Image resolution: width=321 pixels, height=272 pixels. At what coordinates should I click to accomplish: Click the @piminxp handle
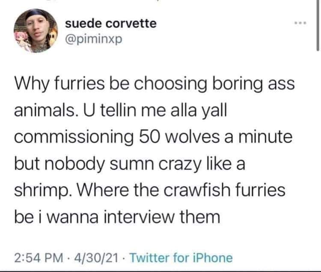pyautogui.click(x=92, y=40)
